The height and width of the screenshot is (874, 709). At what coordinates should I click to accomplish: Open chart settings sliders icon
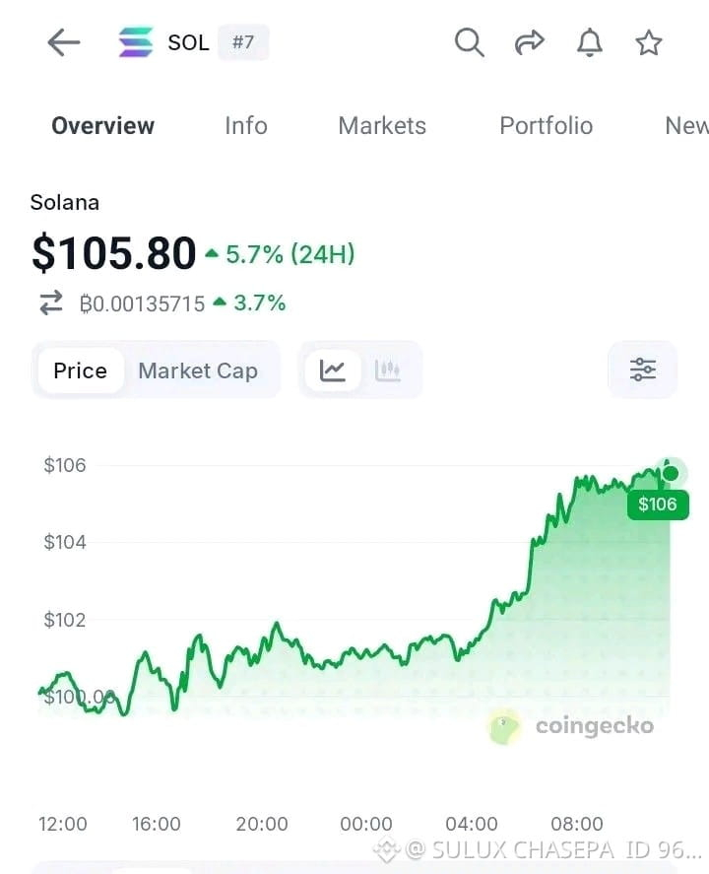pos(643,370)
